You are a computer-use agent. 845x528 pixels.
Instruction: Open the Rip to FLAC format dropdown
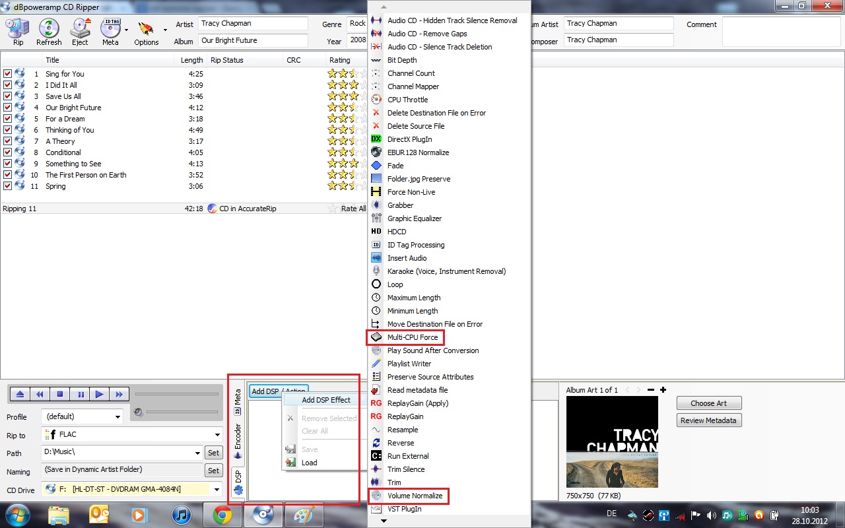coord(132,435)
